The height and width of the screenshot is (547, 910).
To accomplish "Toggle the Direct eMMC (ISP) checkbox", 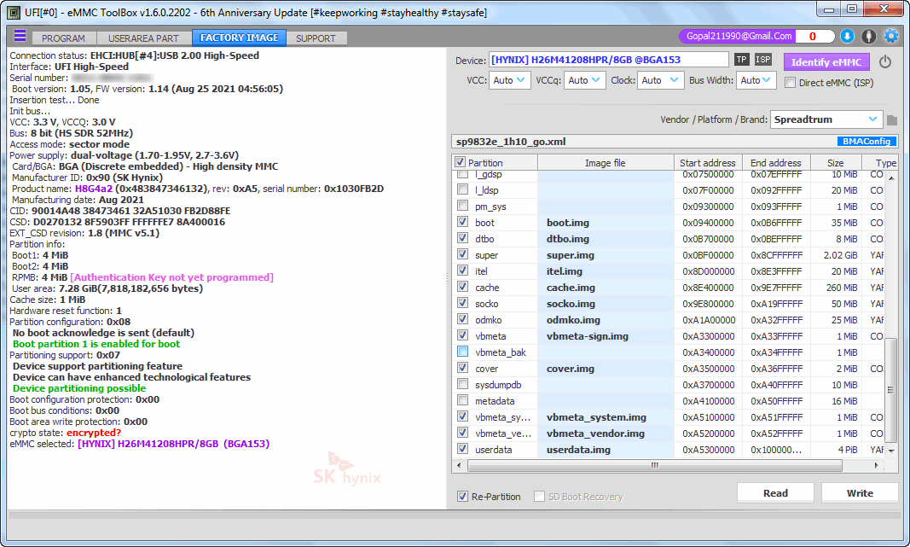I will point(790,83).
